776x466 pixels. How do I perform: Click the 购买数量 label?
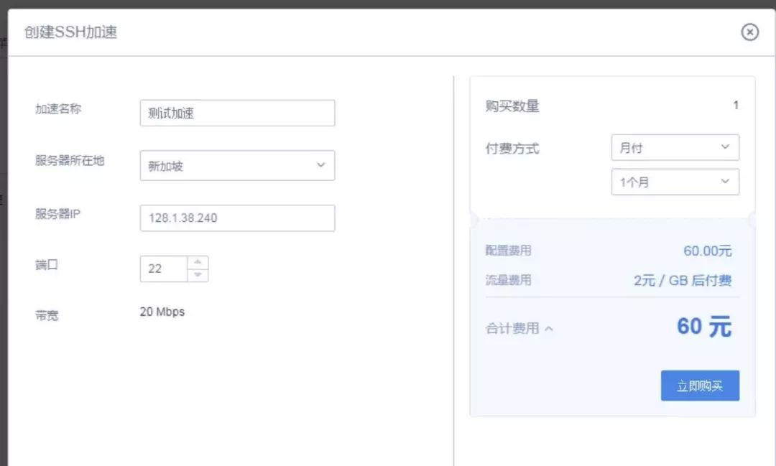512,106
